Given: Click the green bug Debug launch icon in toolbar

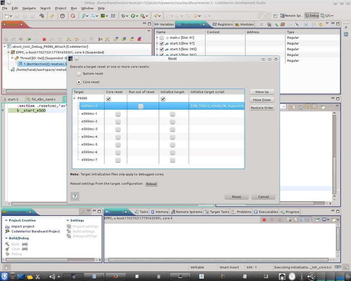Looking at the screenshot, I should click(123, 16).
